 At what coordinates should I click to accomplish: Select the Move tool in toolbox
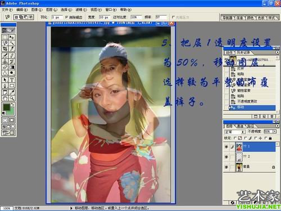pyautogui.click(x=12, y=37)
